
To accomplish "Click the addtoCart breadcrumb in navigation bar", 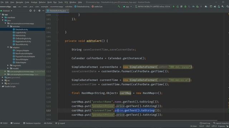I will click(97, 6).
